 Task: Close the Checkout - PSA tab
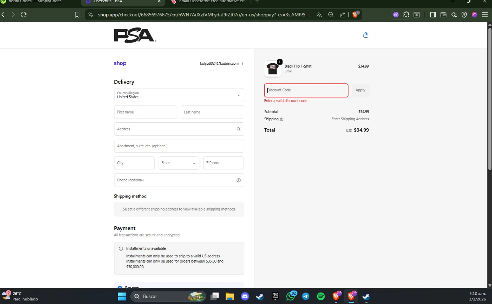[159, 1]
